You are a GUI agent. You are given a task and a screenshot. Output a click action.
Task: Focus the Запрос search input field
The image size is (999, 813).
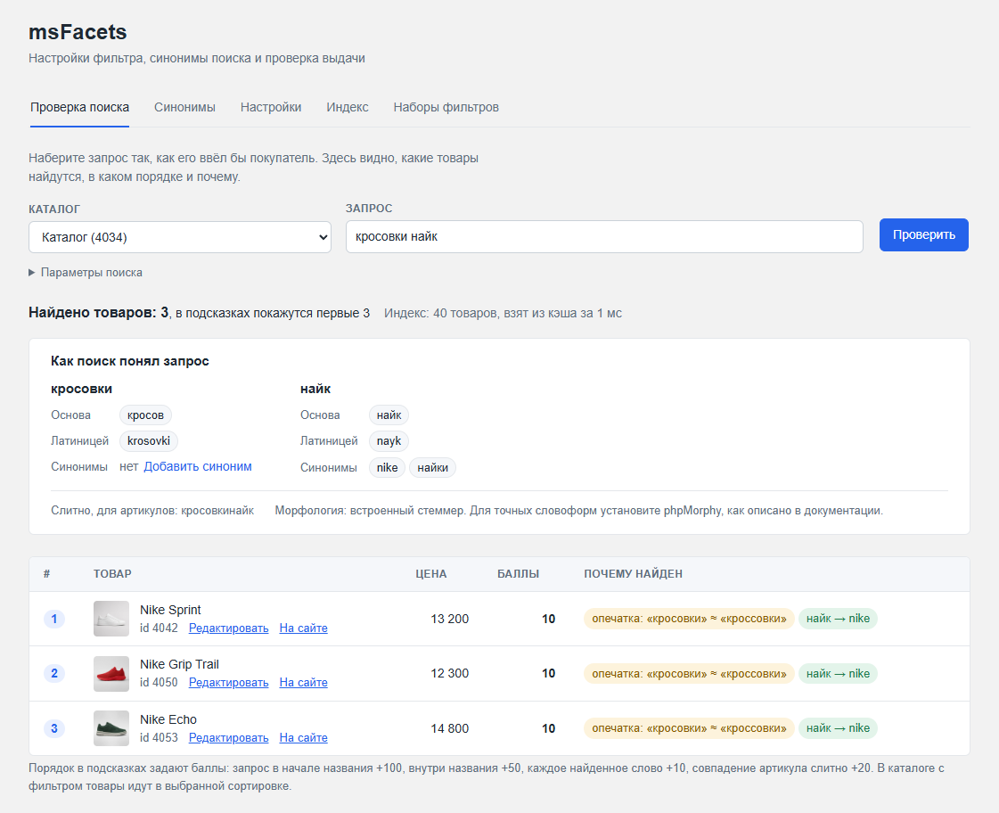(x=604, y=236)
